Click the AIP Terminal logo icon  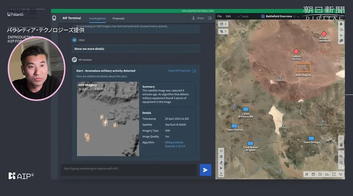click(x=54, y=18)
